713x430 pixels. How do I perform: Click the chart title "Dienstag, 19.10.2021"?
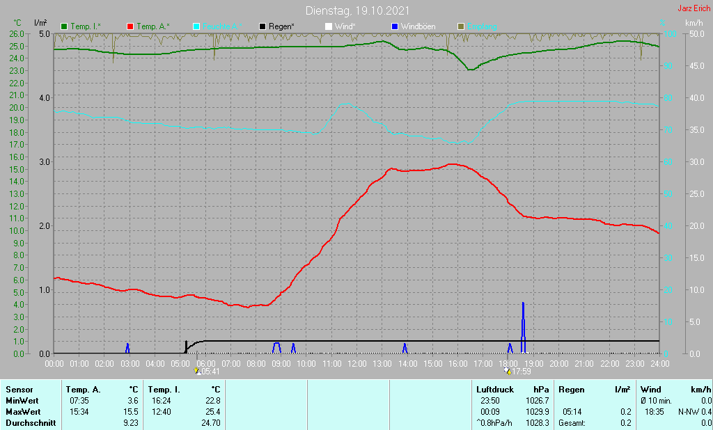coord(357,10)
